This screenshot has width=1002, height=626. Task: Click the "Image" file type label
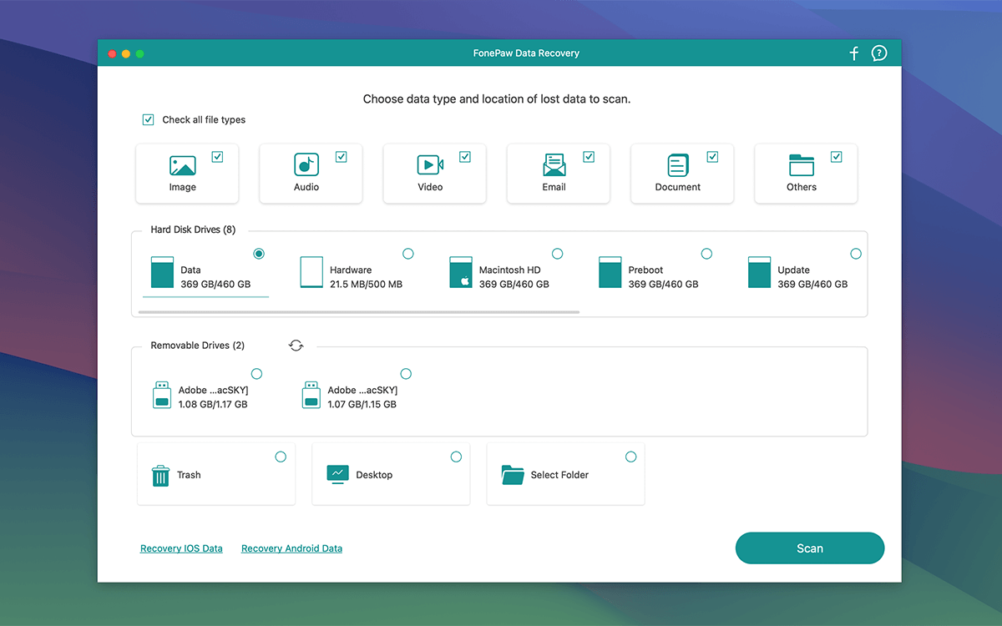183,187
